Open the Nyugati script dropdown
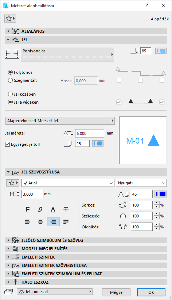The height and width of the screenshot is (300, 172). (x=141, y=183)
